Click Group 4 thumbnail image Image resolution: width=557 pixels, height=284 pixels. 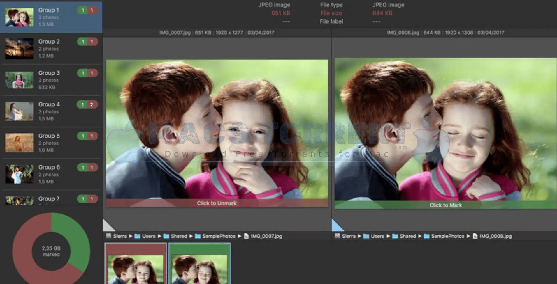click(x=19, y=111)
